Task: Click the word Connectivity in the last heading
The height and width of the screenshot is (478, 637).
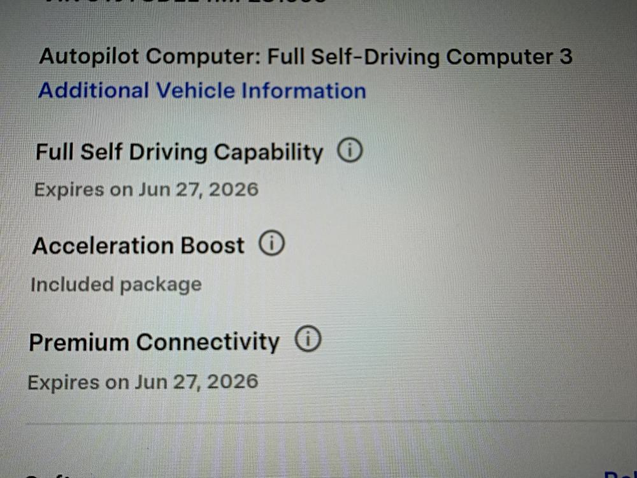Action: 208,342
